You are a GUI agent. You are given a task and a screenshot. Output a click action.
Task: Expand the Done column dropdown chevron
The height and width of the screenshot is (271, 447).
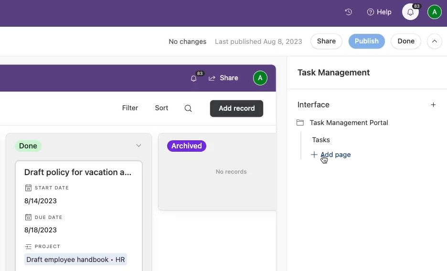click(138, 146)
